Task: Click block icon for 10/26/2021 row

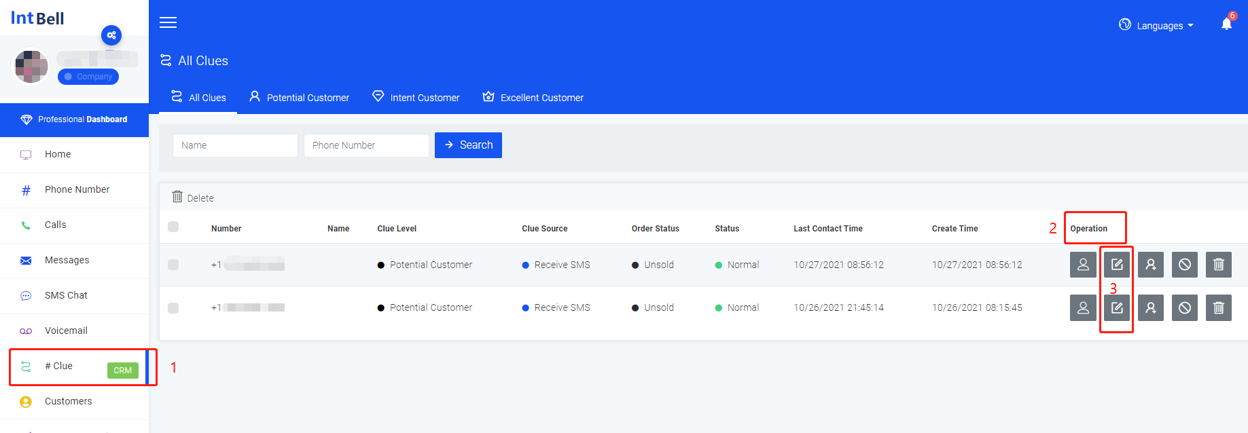Action: pyautogui.click(x=1185, y=307)
